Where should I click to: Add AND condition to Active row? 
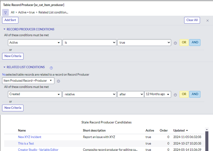[195, 43]
